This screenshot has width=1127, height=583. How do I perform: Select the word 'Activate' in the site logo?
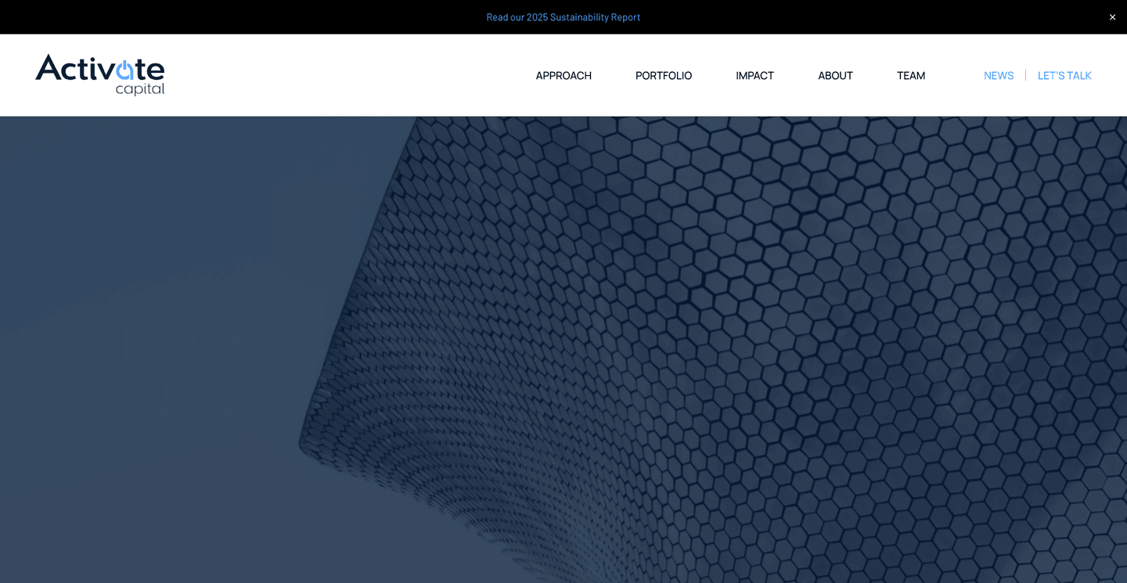99,69
